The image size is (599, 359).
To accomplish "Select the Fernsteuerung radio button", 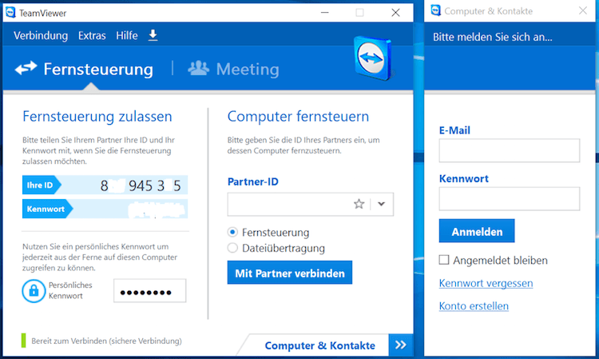I will point(232,232).
